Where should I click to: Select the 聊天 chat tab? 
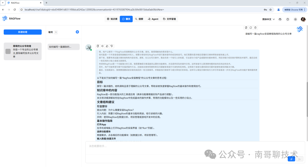coord(126,19)
